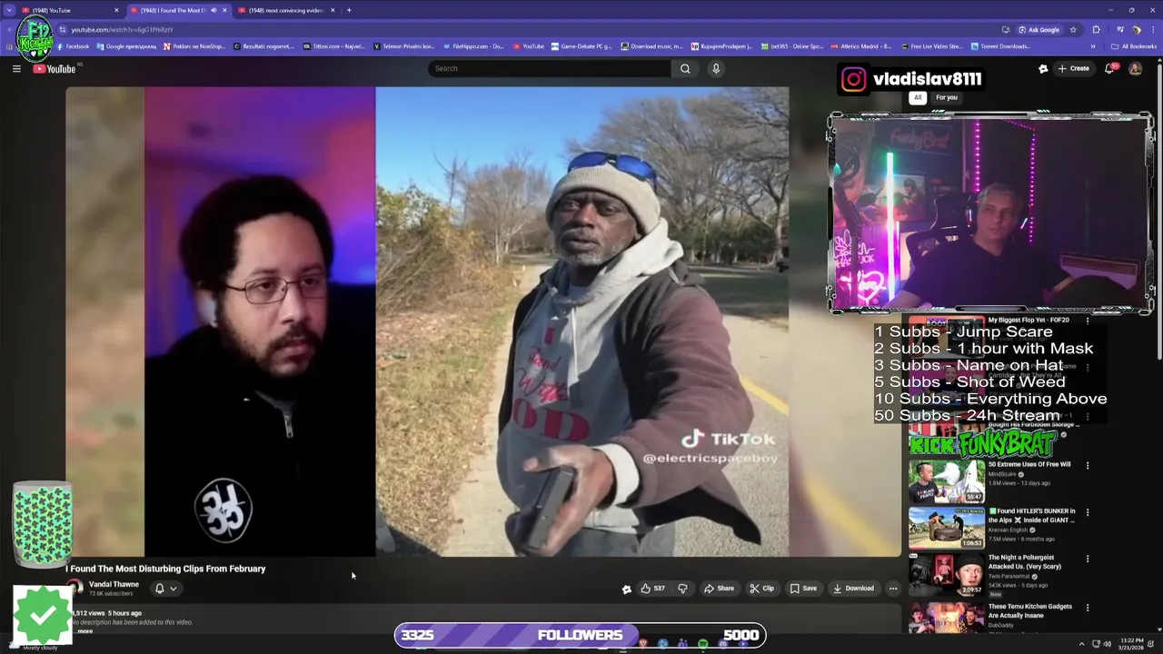Open the Create button icon with the sparkle next to it
Screen dimensions: 1163x654
1043,68
